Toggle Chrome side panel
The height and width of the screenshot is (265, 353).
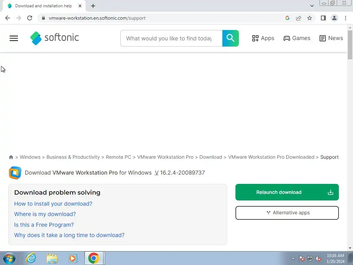(323, 18)
